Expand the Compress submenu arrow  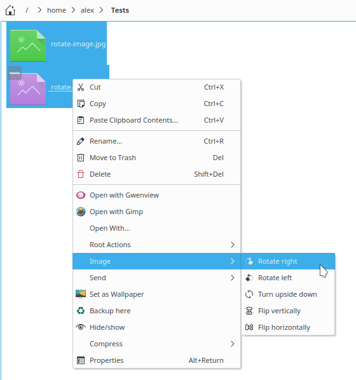(232, 344)
